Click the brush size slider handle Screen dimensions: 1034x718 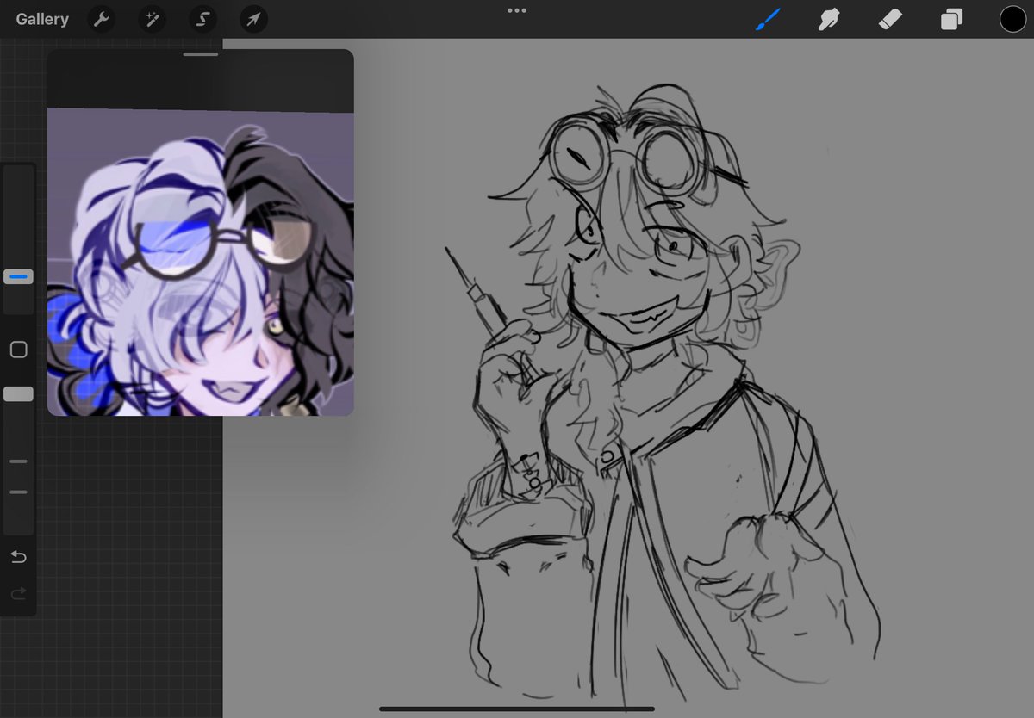pyautogui.click(x=18, y=277)
